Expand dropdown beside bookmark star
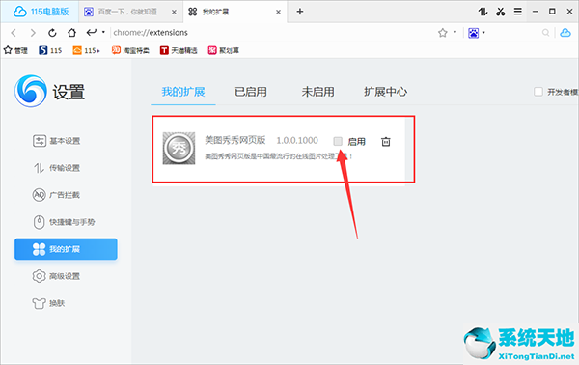The image size is (579, 365). click(x=455, y=32)
